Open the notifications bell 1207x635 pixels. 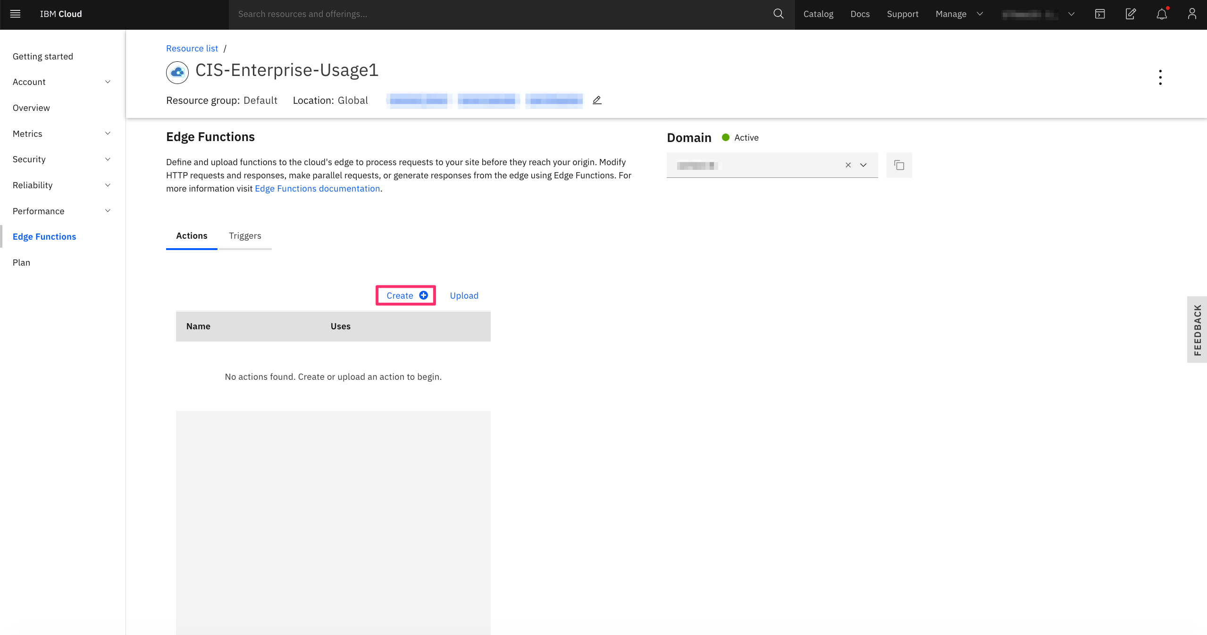tap(1162, 14)
